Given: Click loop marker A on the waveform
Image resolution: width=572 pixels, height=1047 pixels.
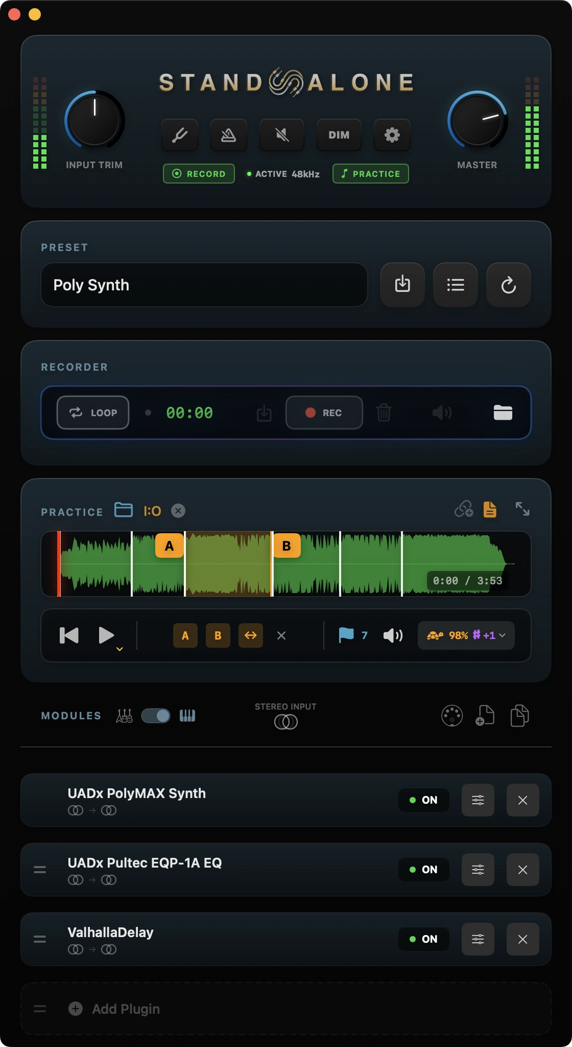Looking at the screenshot, I should tap(169, 546).
